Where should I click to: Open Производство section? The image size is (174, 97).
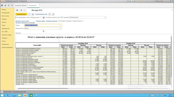click(5, 29)
